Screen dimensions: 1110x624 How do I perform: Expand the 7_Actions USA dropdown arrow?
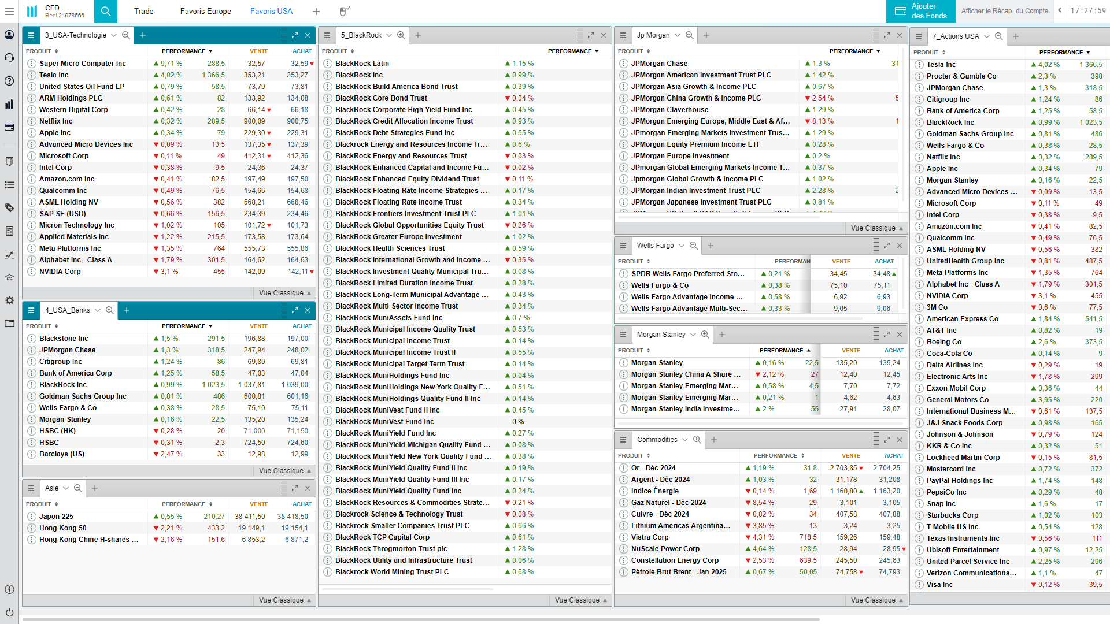pos(987,36)
